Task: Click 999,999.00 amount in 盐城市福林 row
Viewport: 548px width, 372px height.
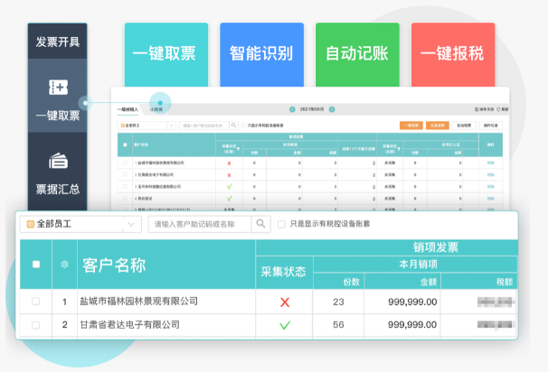Action: 412,302
